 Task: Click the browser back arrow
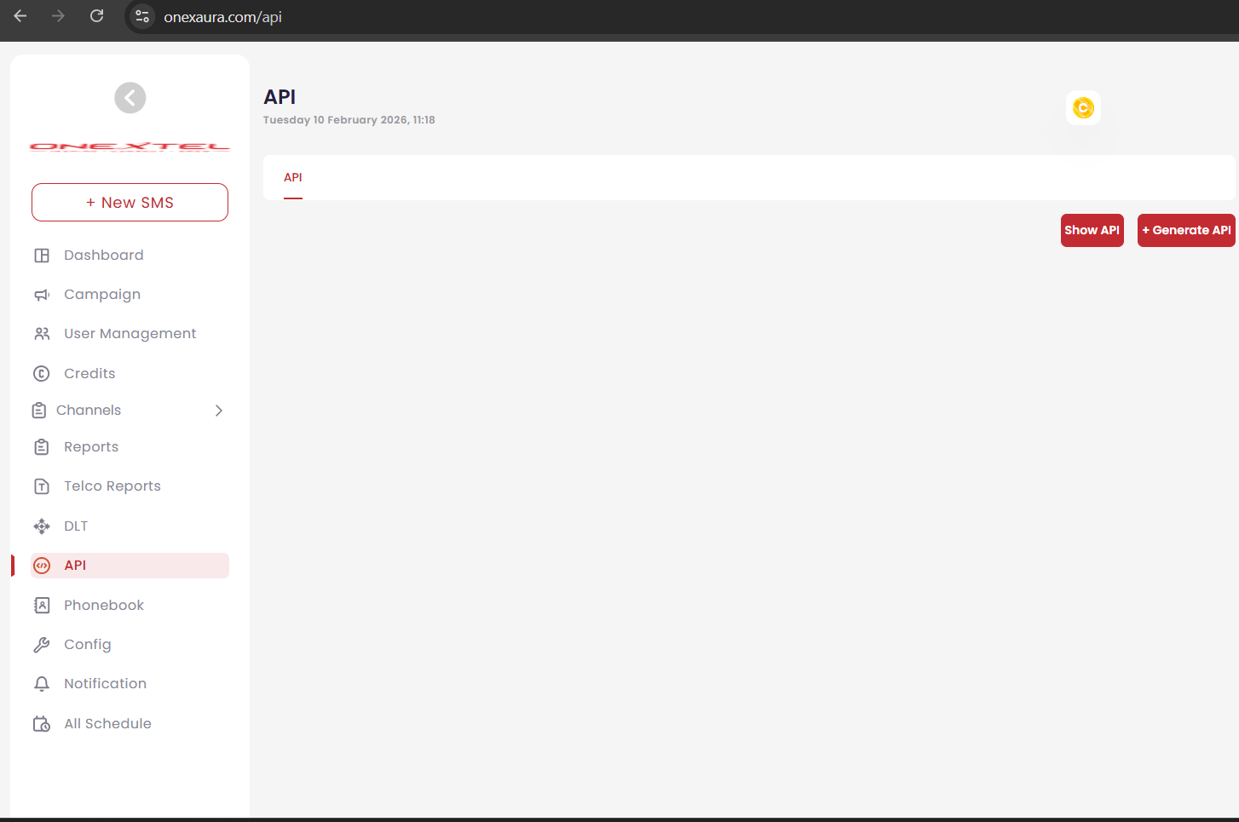coord(20,16)
